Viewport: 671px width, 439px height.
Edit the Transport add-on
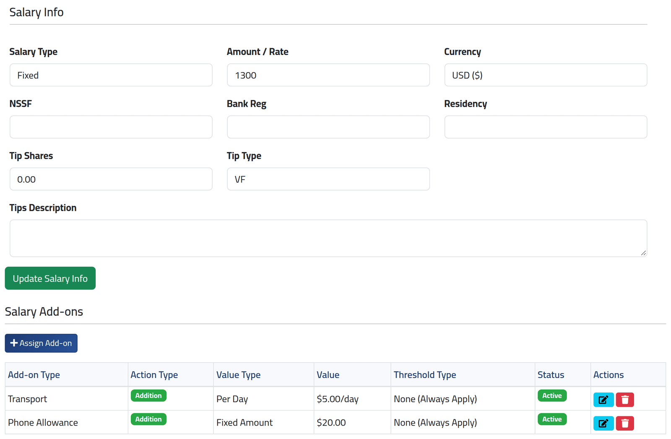(603, 400)
